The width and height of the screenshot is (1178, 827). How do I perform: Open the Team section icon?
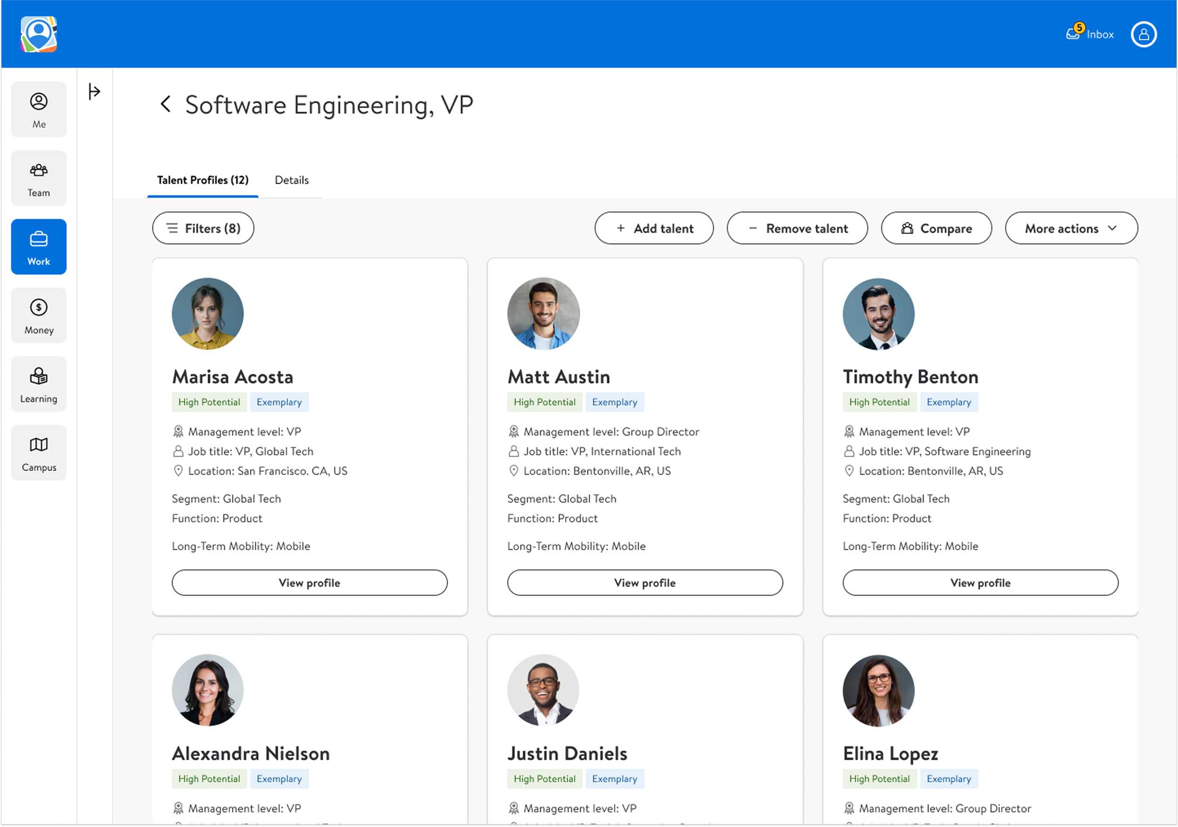pos(39,178)
